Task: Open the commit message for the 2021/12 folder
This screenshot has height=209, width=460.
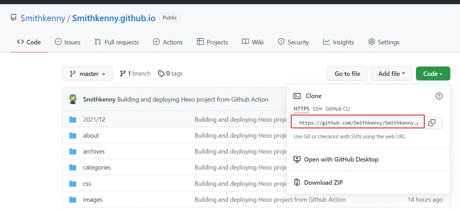Action: pyautogui.click(x=241, y=119)
